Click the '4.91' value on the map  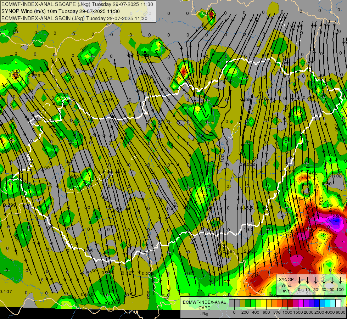click(148, 252)
